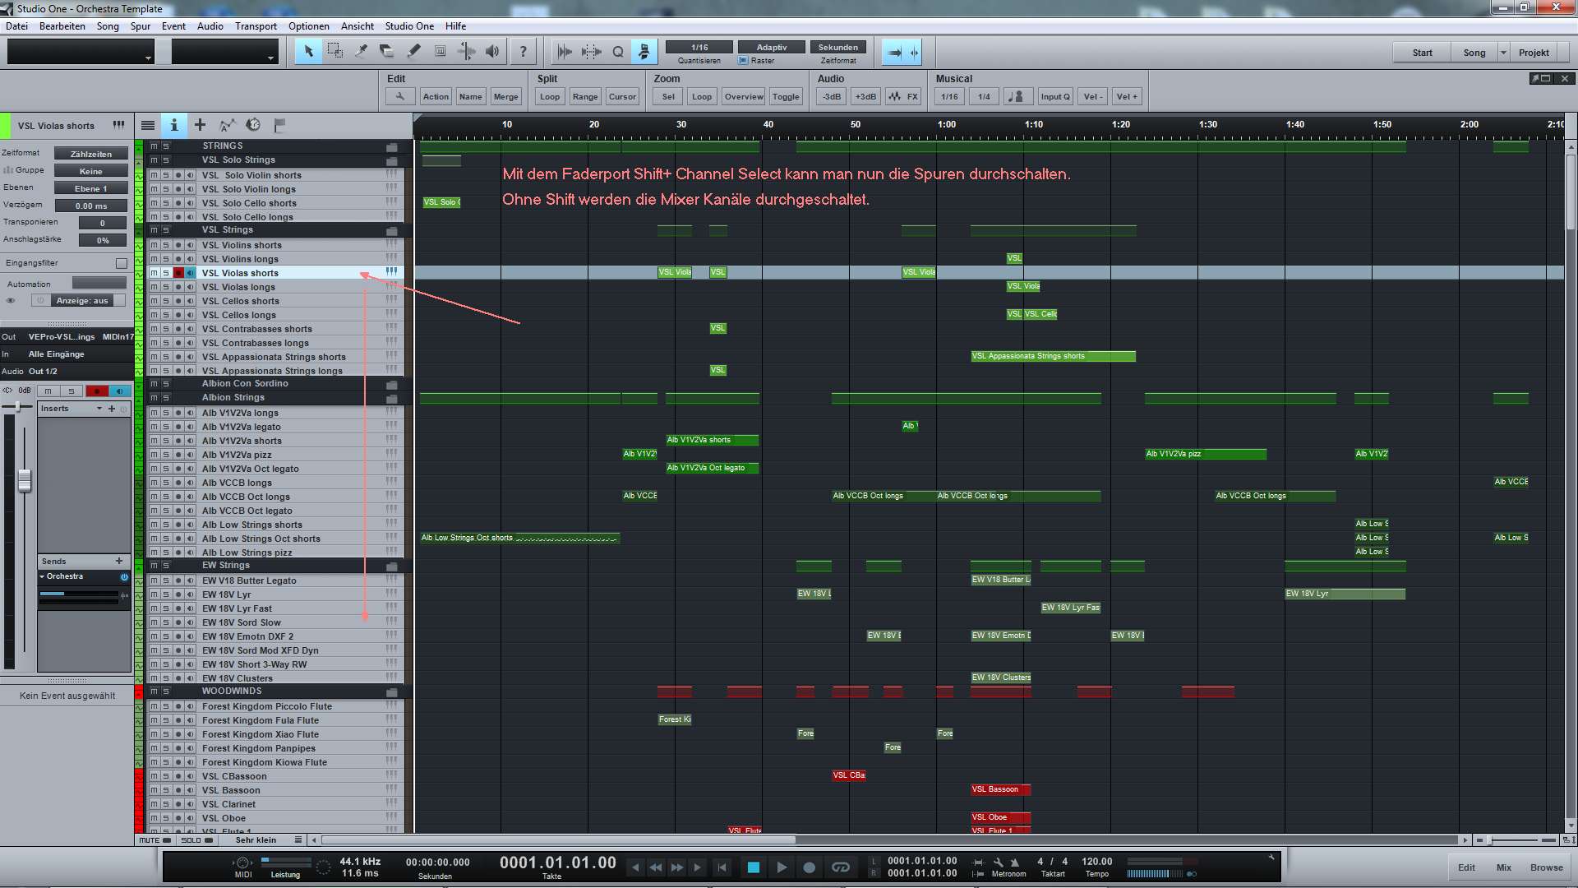Open the Bearbeiten menu
The width and height of the screenshot is (1578, 888).
[62, 26]
